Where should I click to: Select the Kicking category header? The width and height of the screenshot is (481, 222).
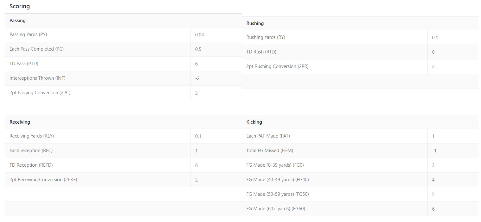click(254, 122)
